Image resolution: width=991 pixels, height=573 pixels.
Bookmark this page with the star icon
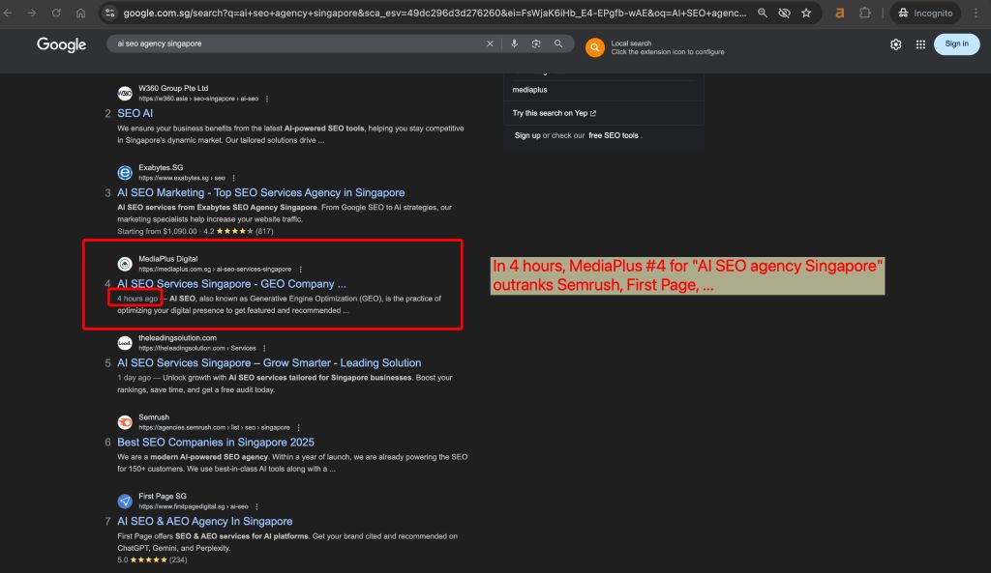coord(806,13)
